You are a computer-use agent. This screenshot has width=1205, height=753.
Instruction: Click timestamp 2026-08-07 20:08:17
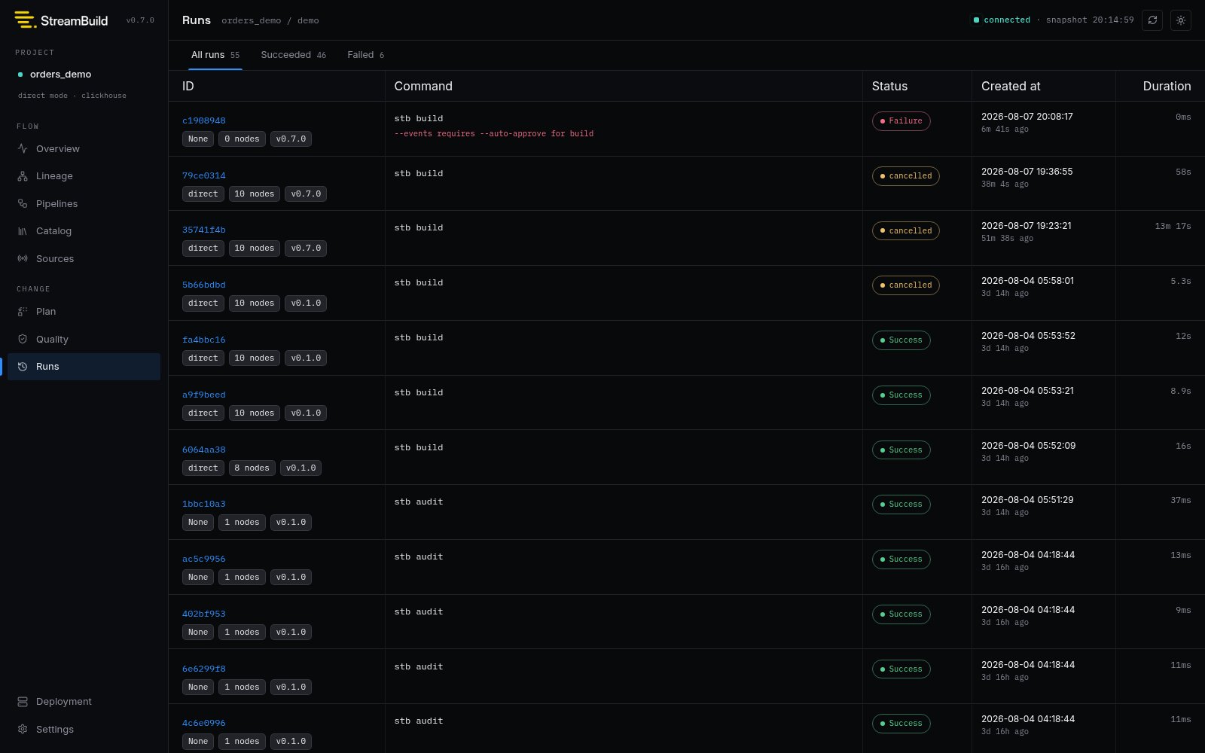tap(1027, 117)
